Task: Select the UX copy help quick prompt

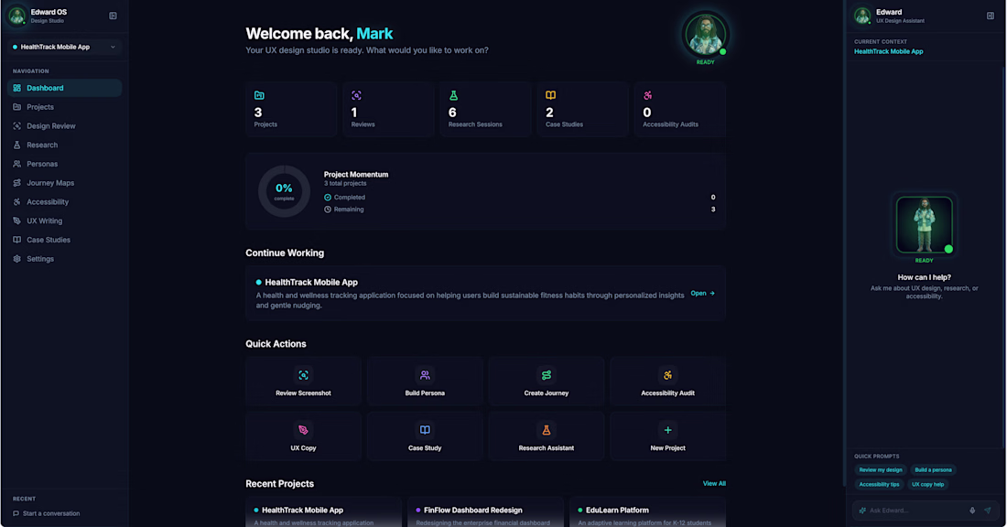Action: click(x=928, y=485)
